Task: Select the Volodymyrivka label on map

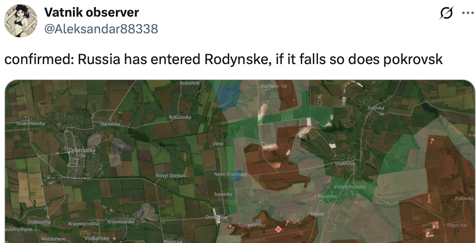Action: point(349,187)
